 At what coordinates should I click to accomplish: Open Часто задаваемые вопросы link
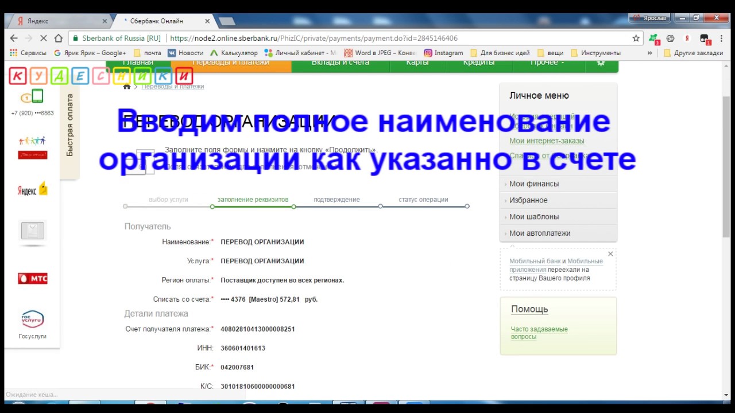tap(539, 333)
